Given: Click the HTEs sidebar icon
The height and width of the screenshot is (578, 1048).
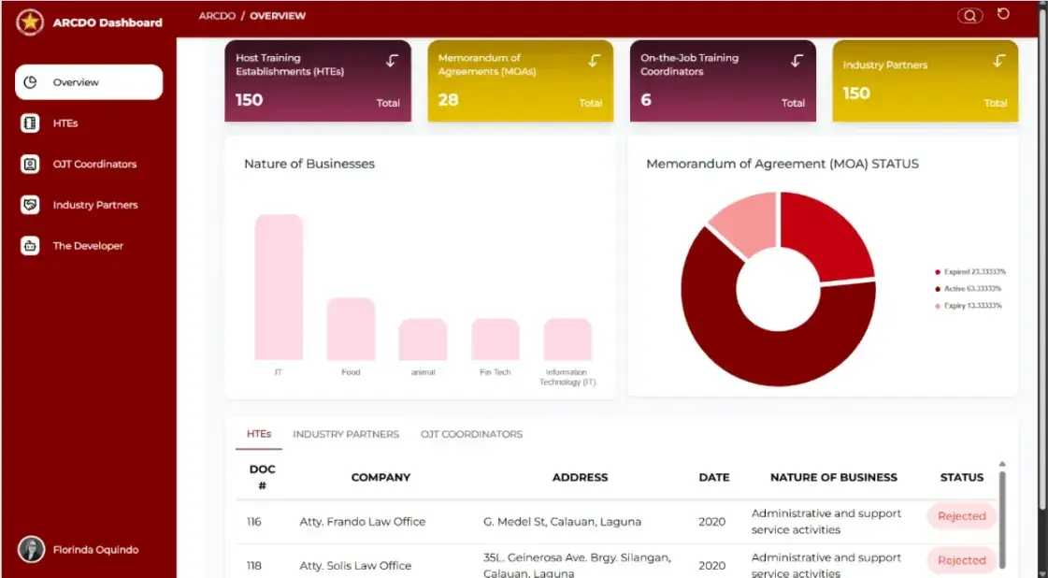Looking at the screenshot, I should click(30, 123).
